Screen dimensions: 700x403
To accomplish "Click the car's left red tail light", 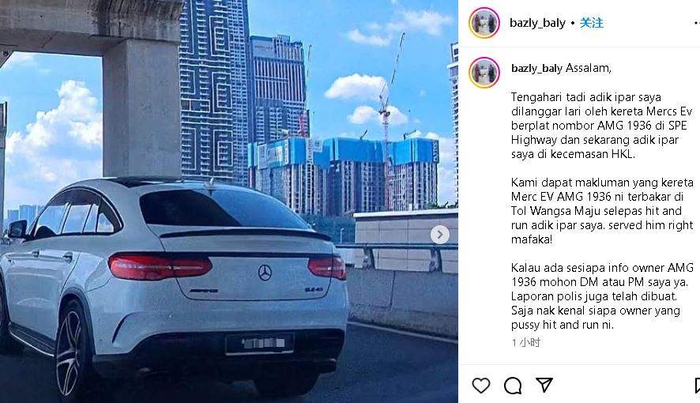I will tap(160, 266).
